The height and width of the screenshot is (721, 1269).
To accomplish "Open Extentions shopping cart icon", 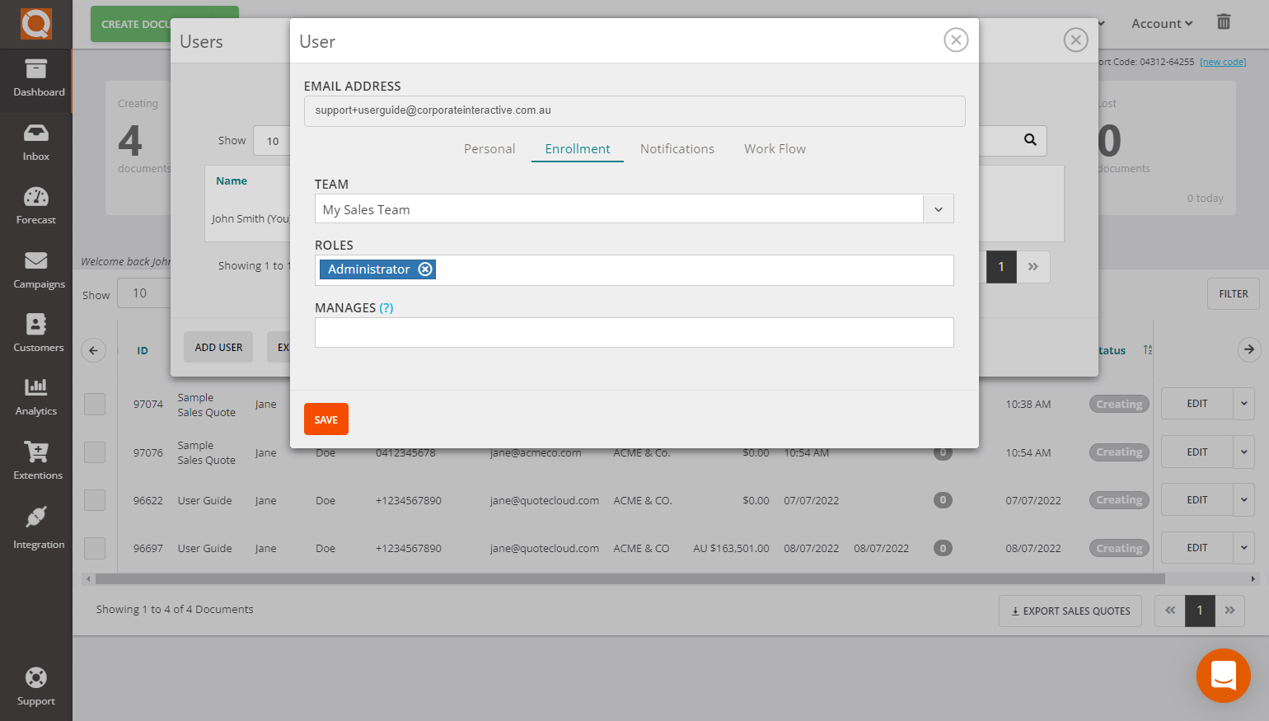I will click(x=35, y=452).
